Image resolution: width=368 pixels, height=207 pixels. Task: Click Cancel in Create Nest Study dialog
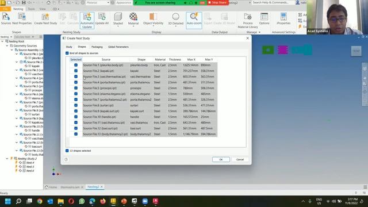240,159
